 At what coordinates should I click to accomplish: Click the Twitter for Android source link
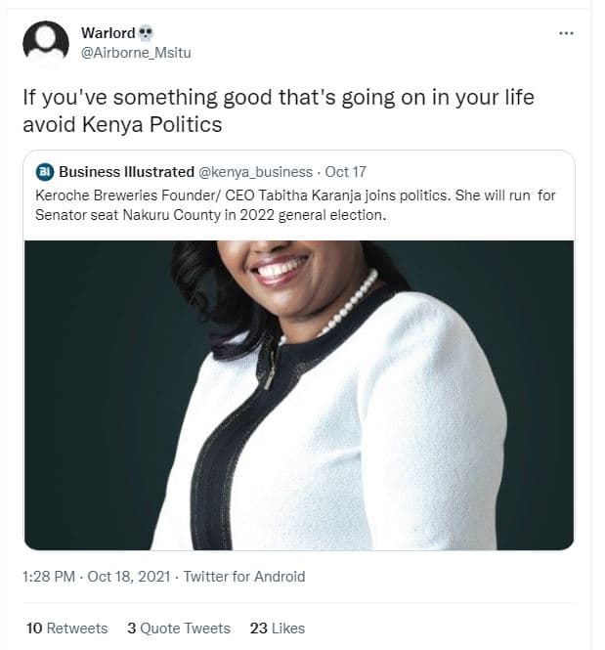pyautogui.click(x=244, y=577)
